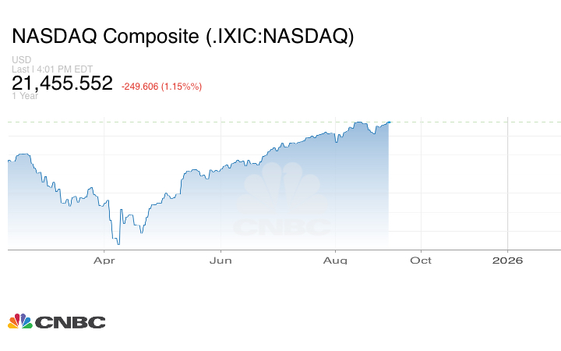The width and height of the screenshot is (561, 351).
Task: Click the latest data point dot on the line
Action: (x=389, y=122)
